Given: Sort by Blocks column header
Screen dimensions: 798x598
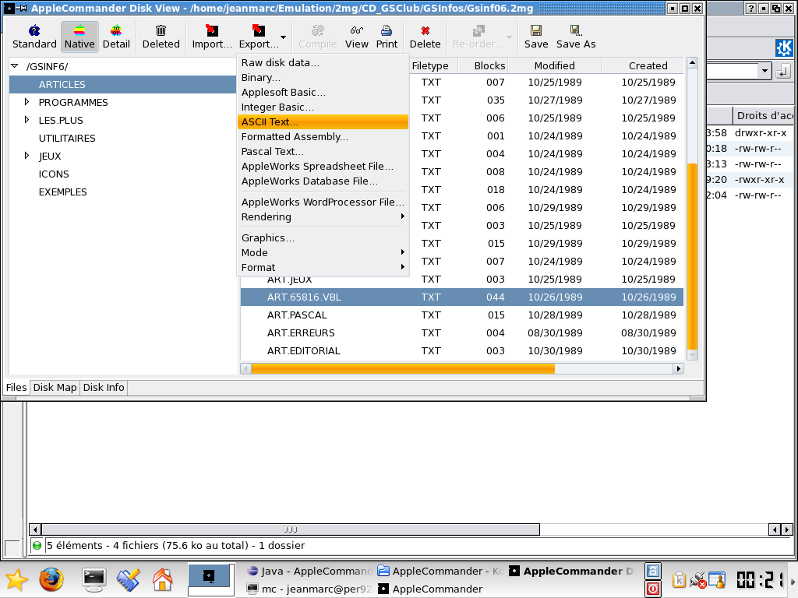Looking at the screenshot, I should [x=483, y=65].
